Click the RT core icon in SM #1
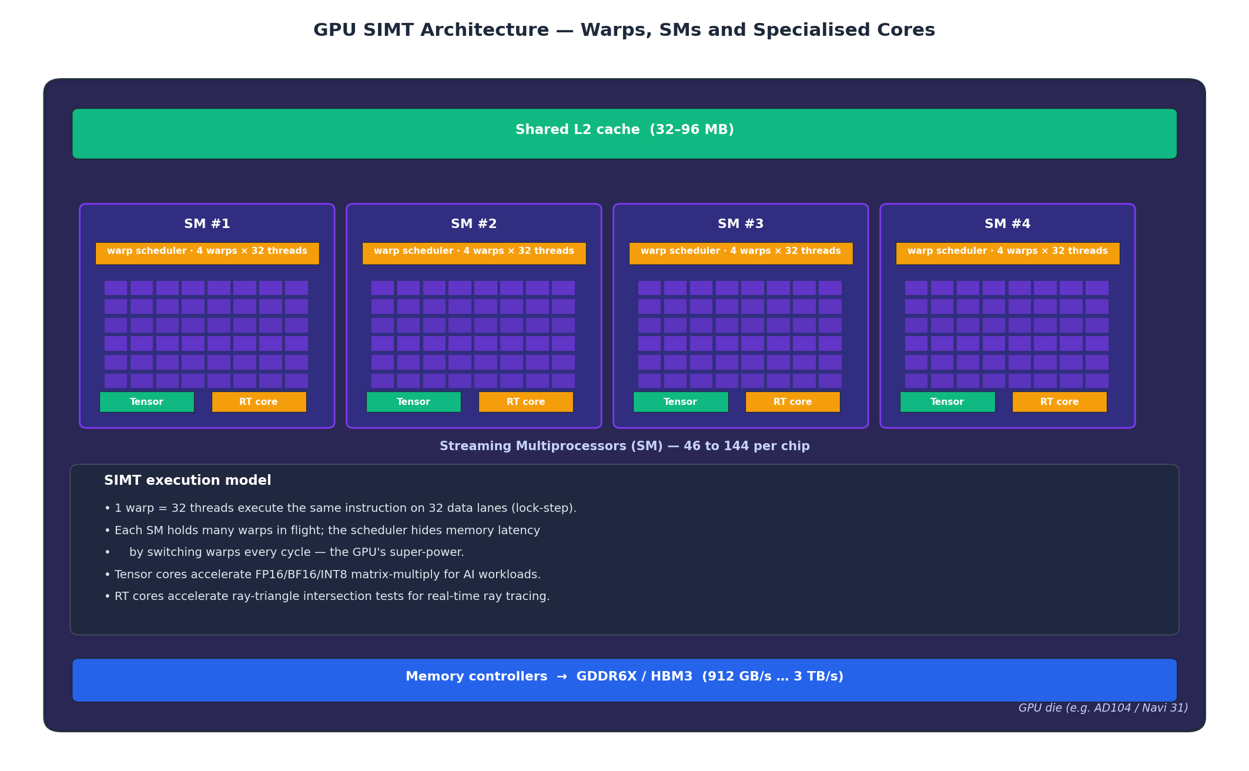 click(259, 401)
